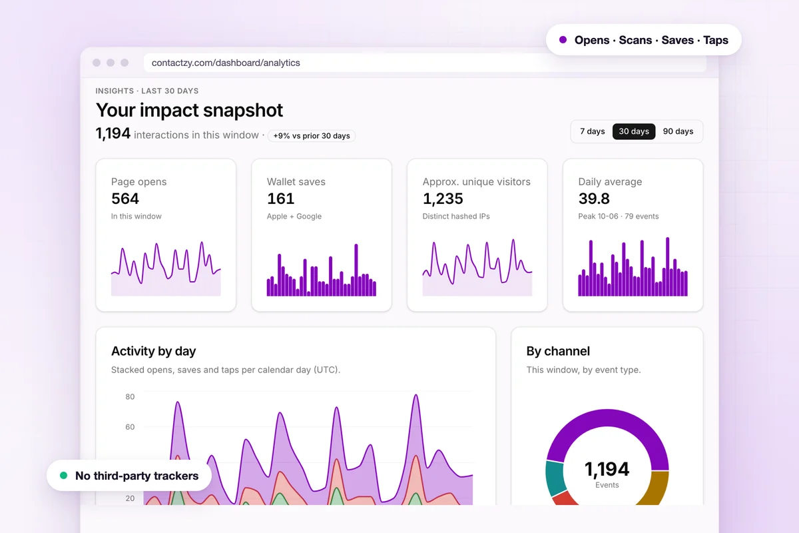The height and width of the screenshot is (533, 799).
Task: Click the '161' wallet saves value
Action: coord(280,199)
